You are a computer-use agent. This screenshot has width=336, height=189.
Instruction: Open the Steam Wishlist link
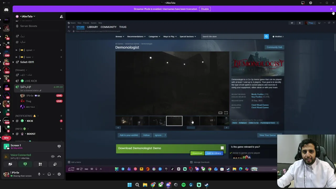coord(278,36)
